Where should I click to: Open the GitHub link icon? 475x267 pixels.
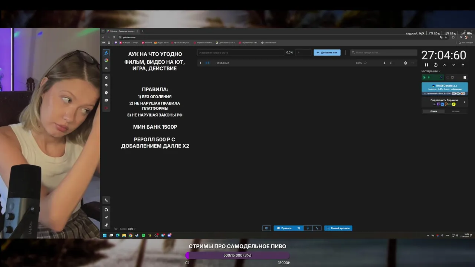point(106,210)
